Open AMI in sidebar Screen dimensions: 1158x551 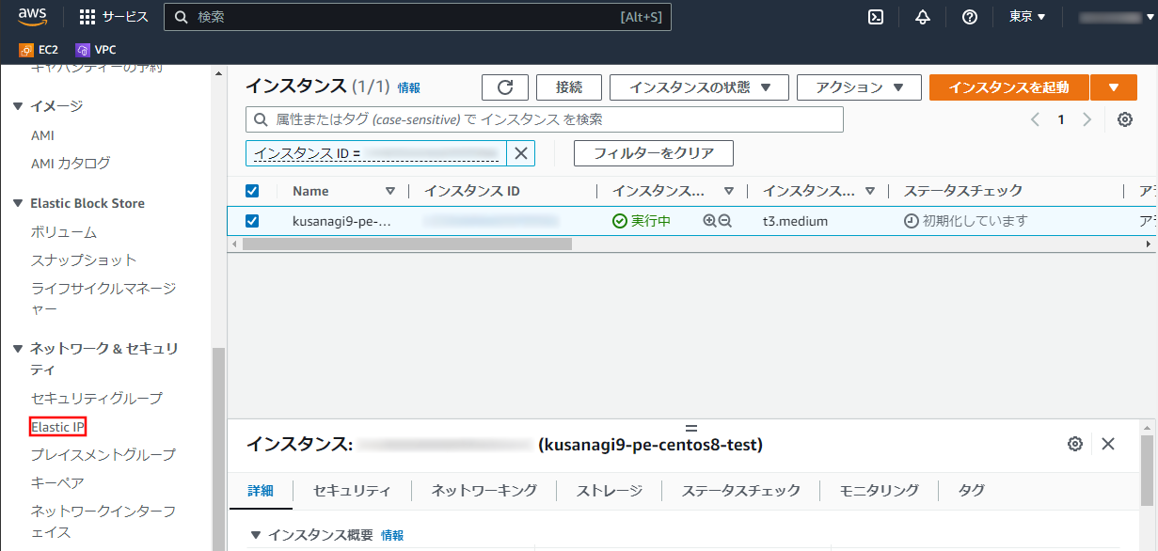[42, 135]
